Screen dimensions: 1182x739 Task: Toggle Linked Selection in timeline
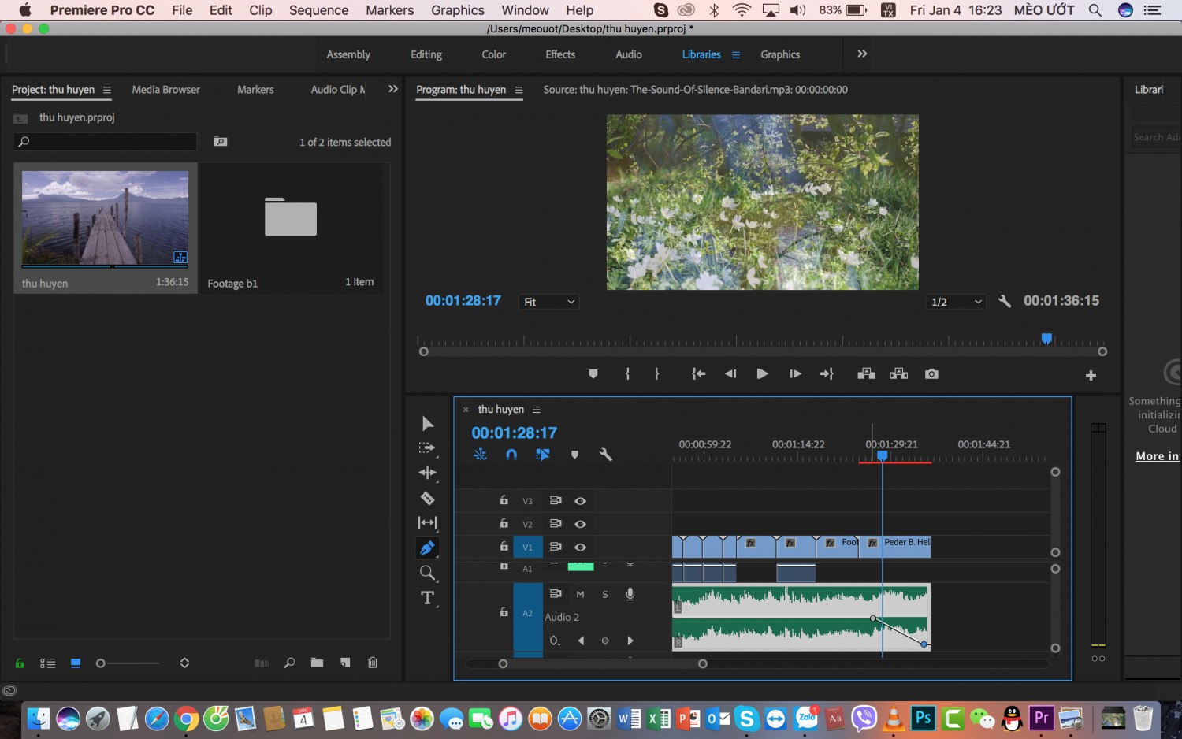click(543, 455)
